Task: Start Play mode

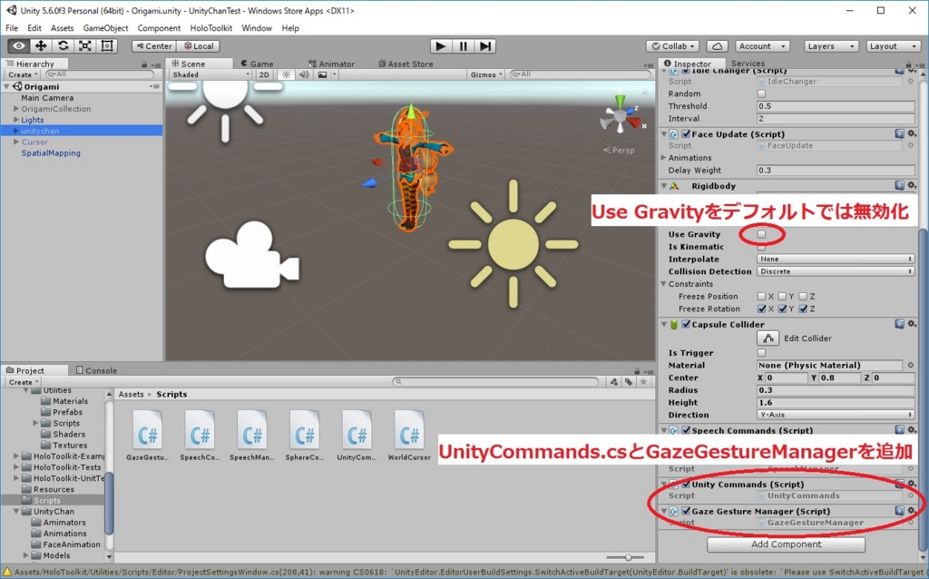Action: tap(440, 46)
